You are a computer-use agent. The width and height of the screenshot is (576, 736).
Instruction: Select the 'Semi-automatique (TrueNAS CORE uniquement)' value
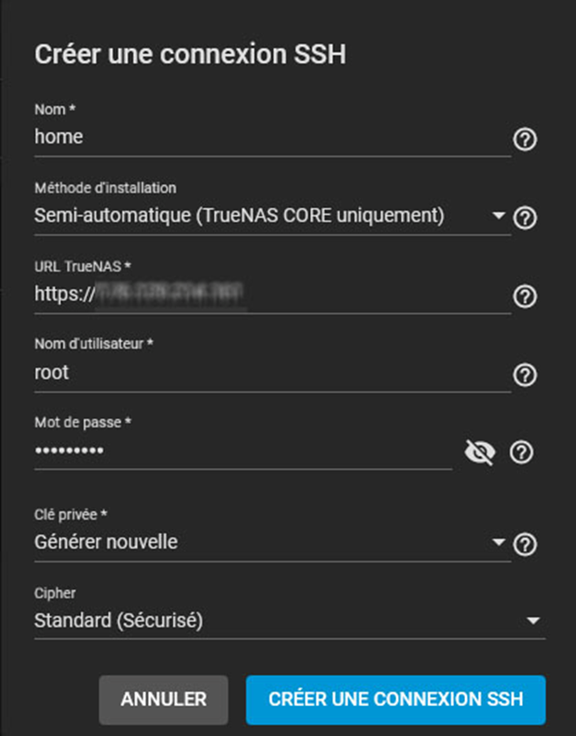(239, 215)
